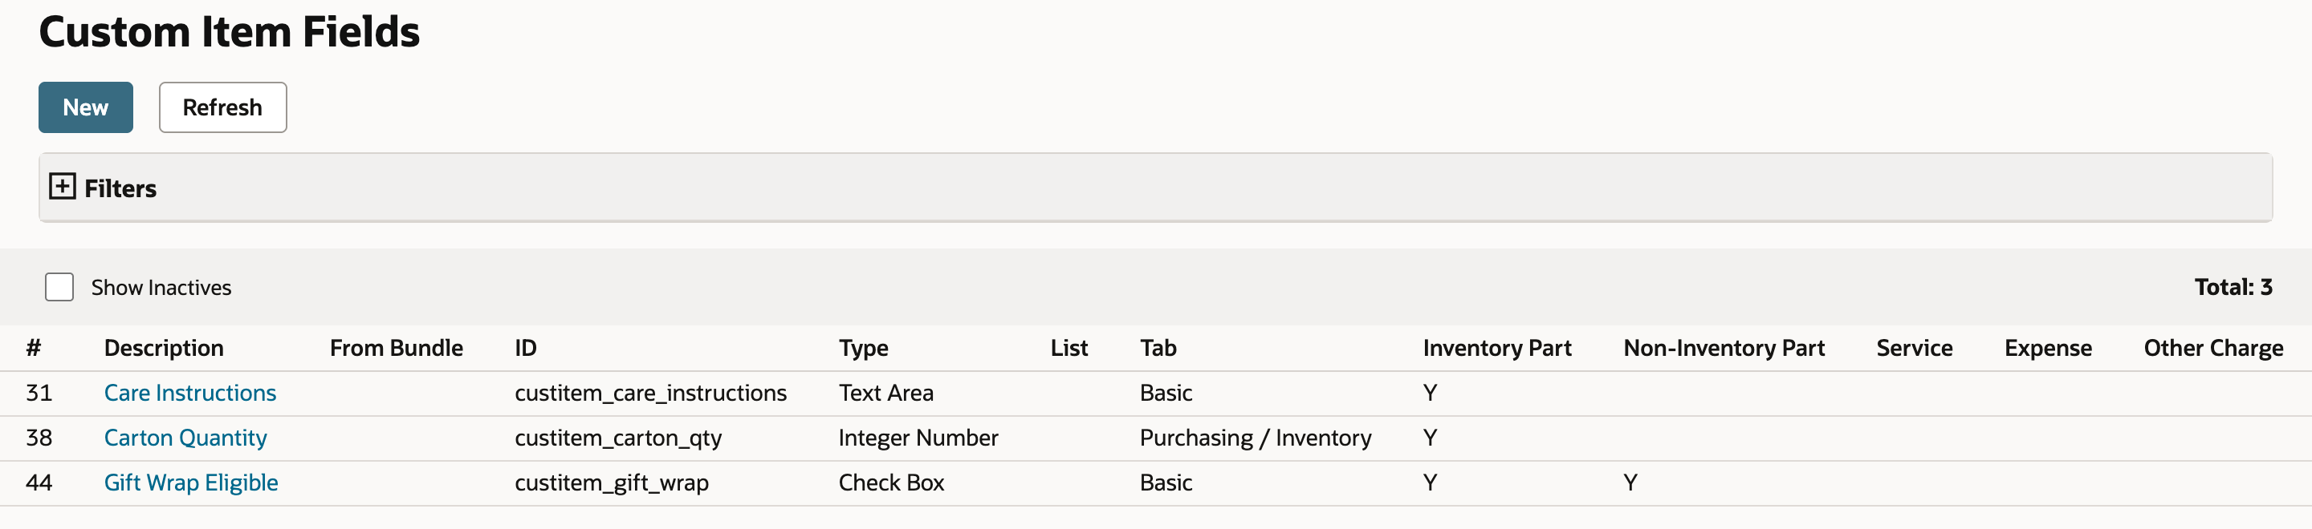Click the Expense column header
This screenshot has height=529, width=2312.
[2048, 348]
